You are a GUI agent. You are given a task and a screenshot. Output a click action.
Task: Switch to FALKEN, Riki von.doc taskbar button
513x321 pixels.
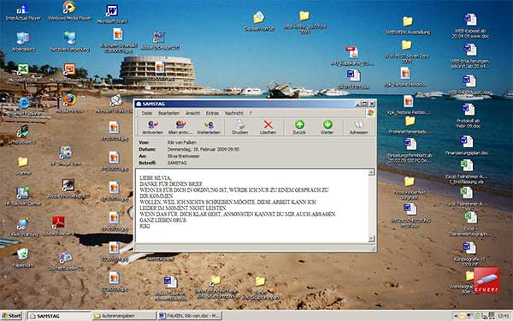190,316
